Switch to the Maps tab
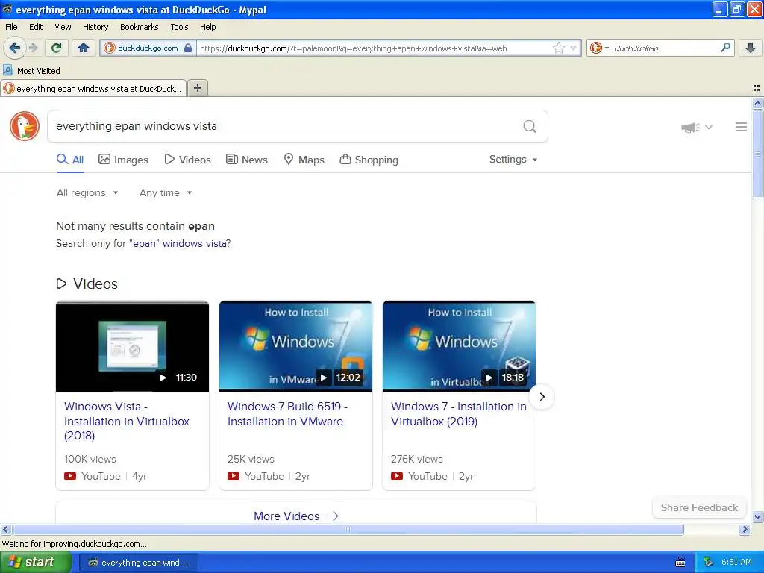This screenshot has height=573, width=764. click(x=304, y=160)
